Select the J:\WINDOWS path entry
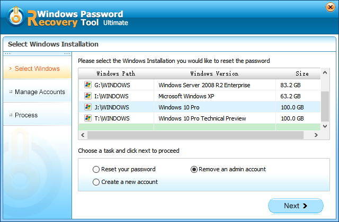The image size is (339, 222). pos(112,107)
